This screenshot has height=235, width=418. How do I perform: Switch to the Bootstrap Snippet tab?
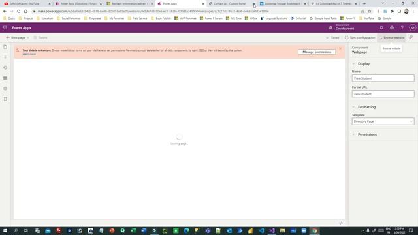tap(283, 4)
